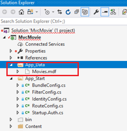The image size is (127, 131).
Task: Click the C# icon of FilterConfig.cs
Action: pyautogui.click(x=27, y=92)
